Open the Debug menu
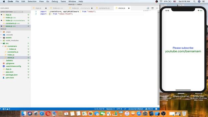The image size is (208, 117). point(55,1)
